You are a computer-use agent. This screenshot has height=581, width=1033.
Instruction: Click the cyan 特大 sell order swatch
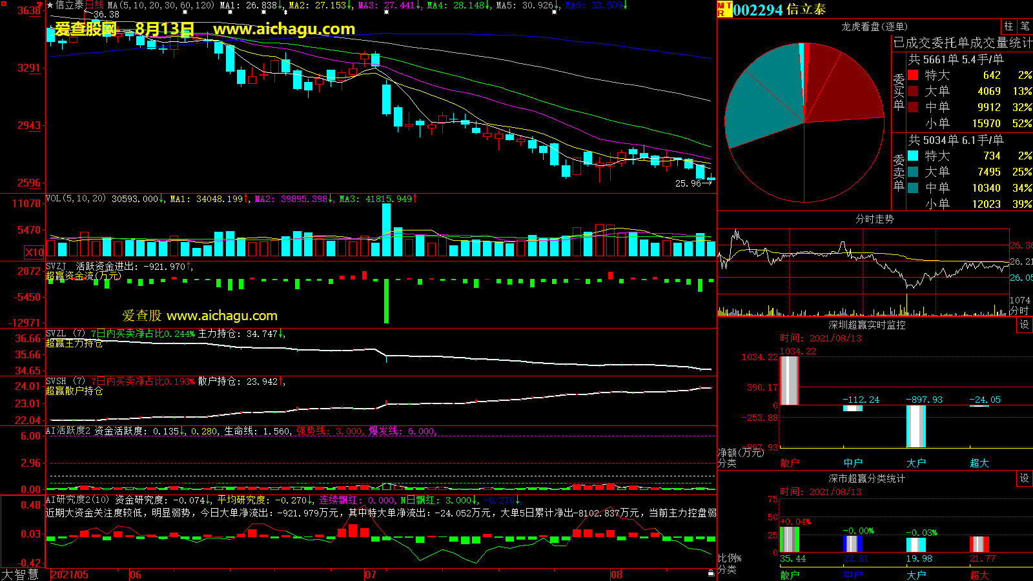913,156
